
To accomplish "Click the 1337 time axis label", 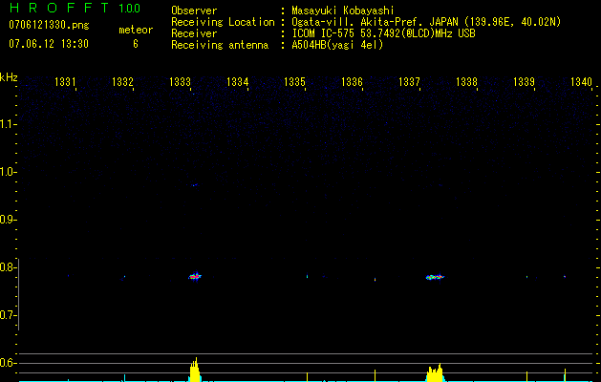I will pyautogui.click(x=409, y=81).
